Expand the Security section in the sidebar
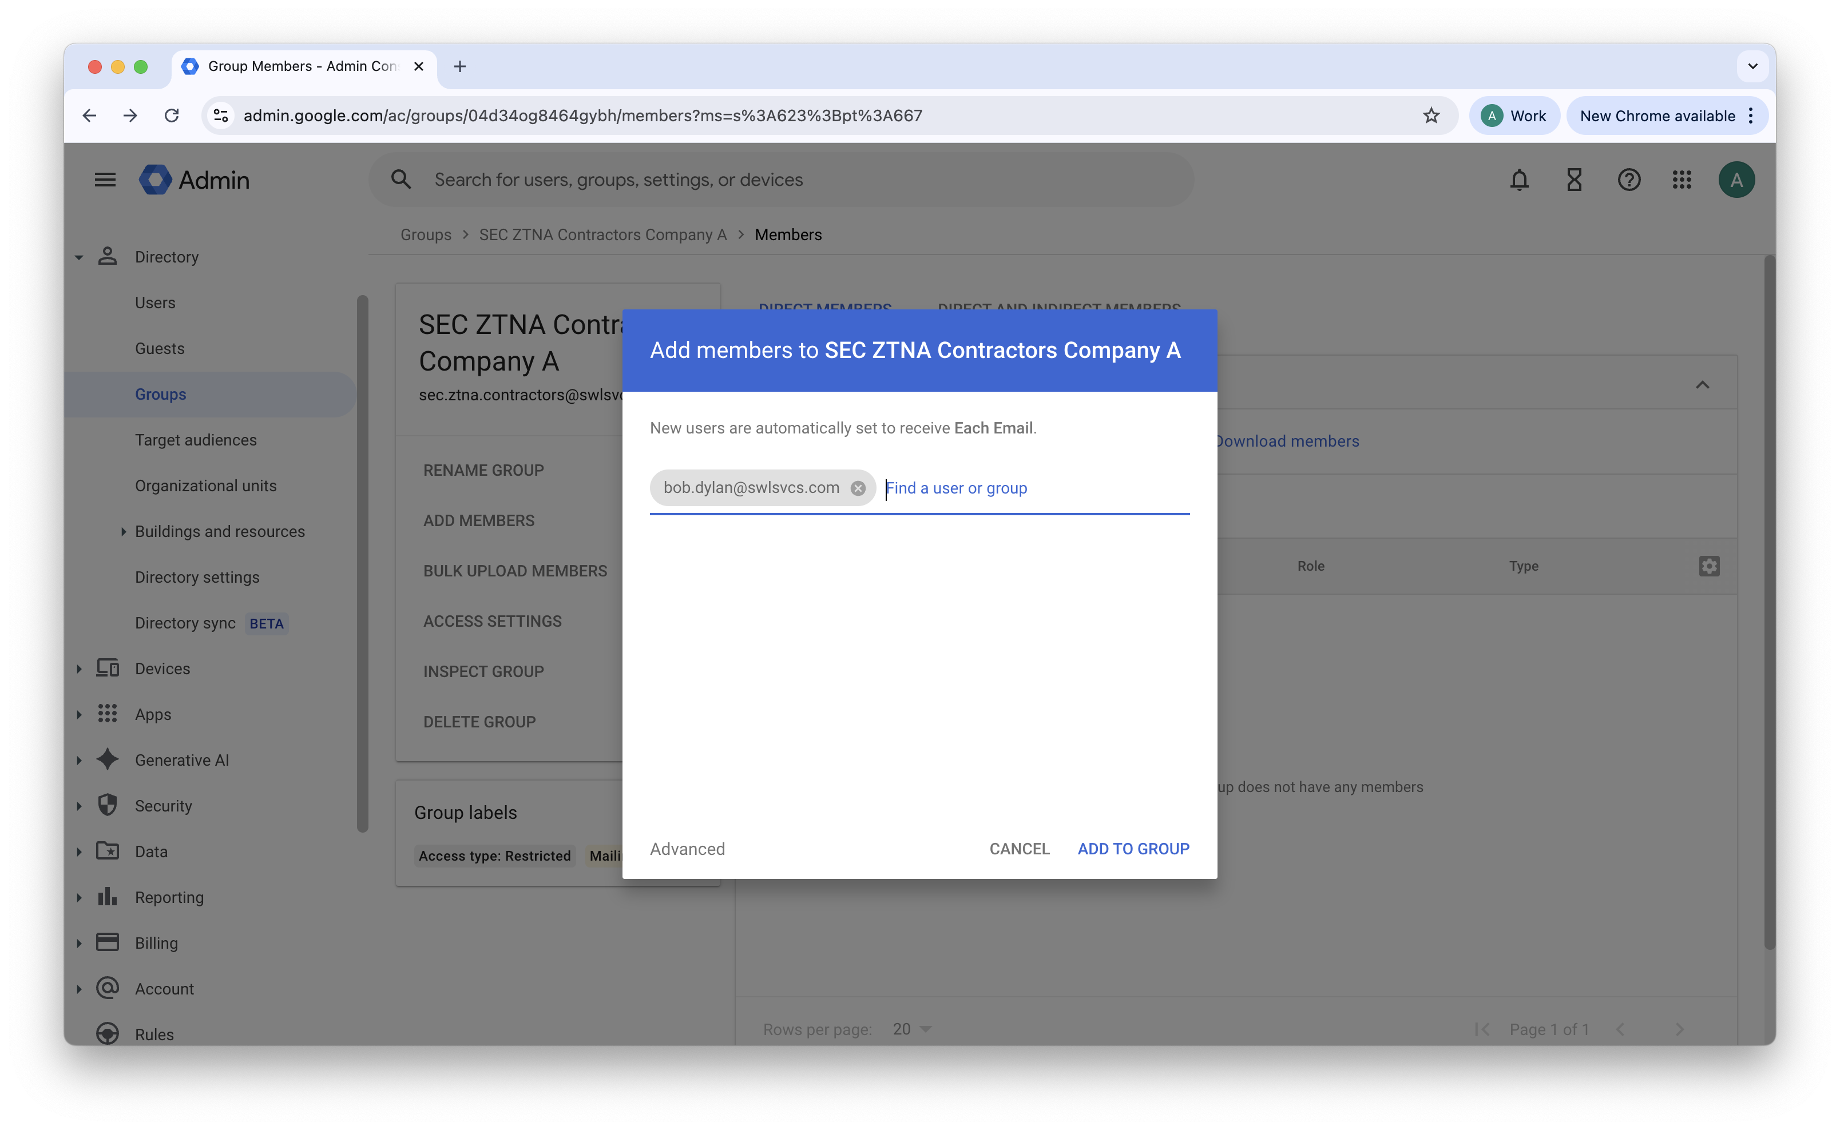This screenshot has height=1130, width=1840. [x=80, y=806]
